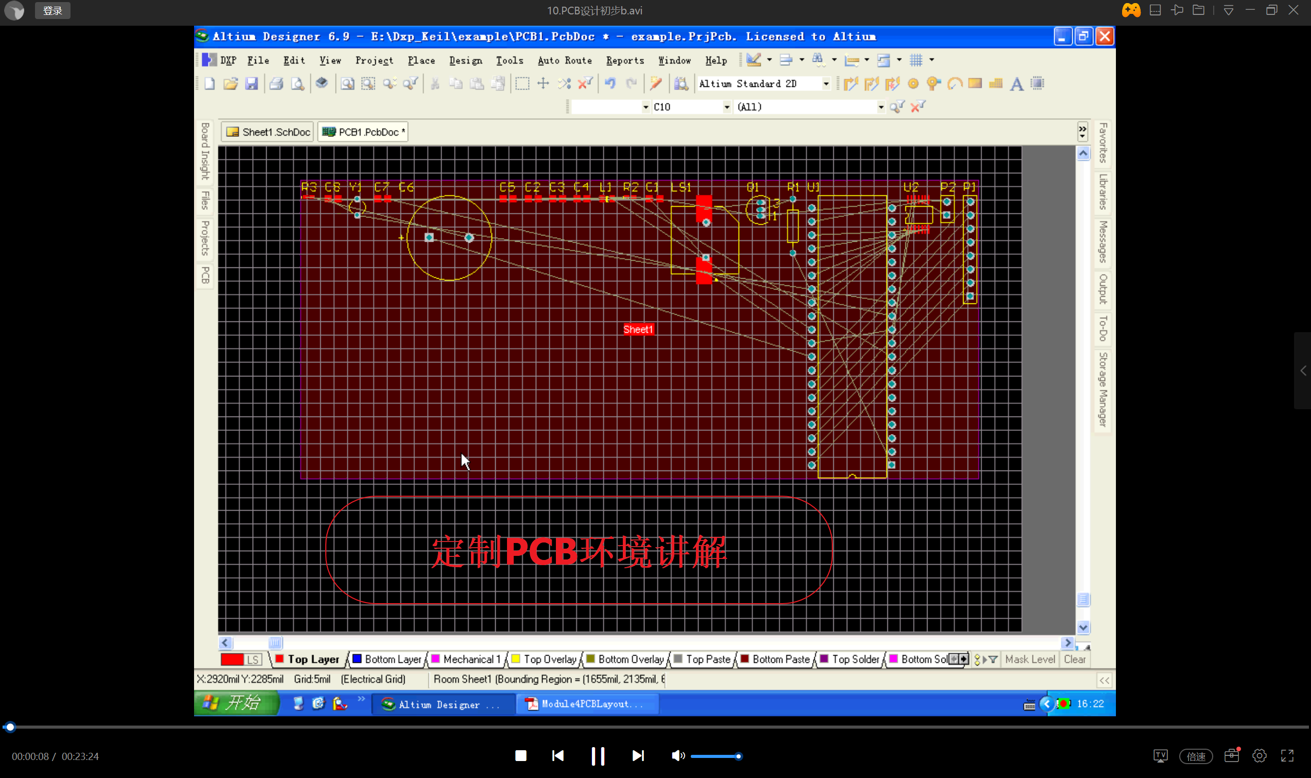
Task: Select the Select Inside Area tool
Action: (522, 83)
